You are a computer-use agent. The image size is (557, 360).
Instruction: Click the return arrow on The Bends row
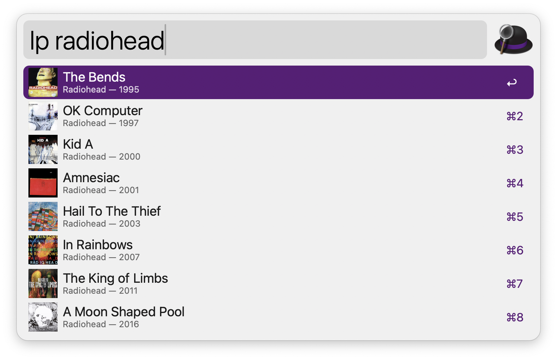click(512, 82)
